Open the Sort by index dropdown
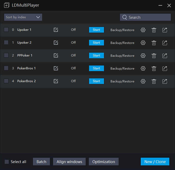 coord(23,17)
